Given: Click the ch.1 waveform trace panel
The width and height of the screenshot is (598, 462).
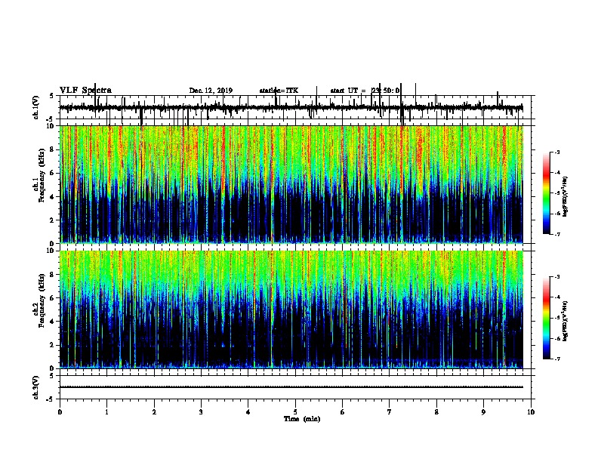Looking at the screenshot, I should coord(295,108).
